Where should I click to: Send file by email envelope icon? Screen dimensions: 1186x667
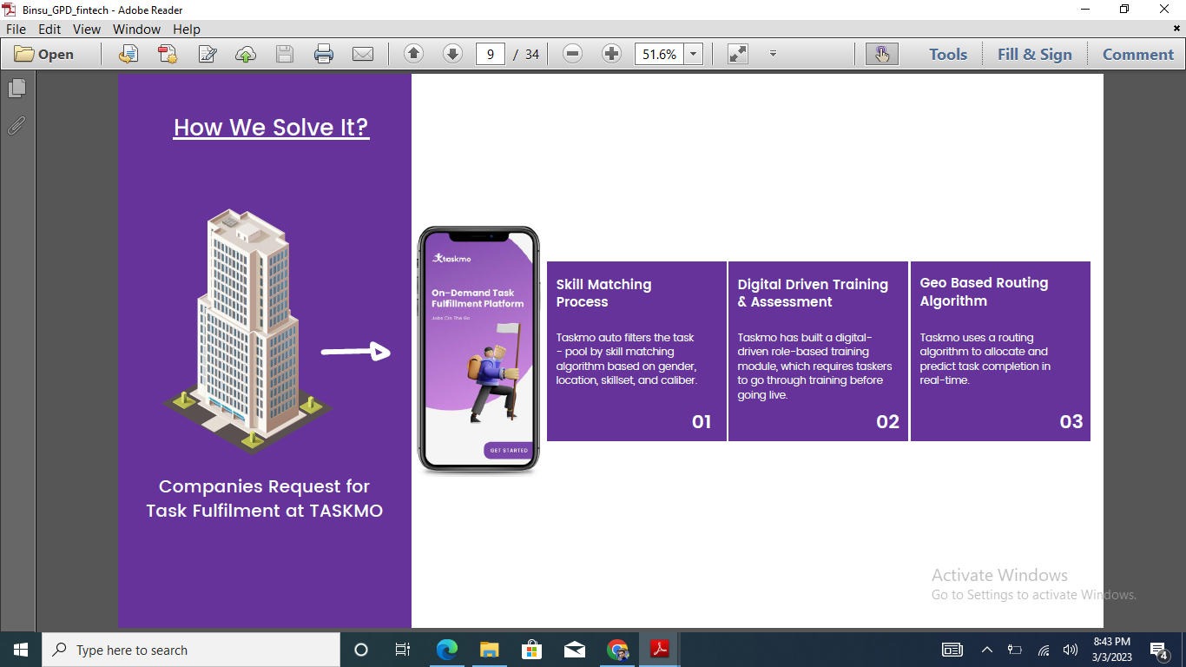[x=363, y=54]
